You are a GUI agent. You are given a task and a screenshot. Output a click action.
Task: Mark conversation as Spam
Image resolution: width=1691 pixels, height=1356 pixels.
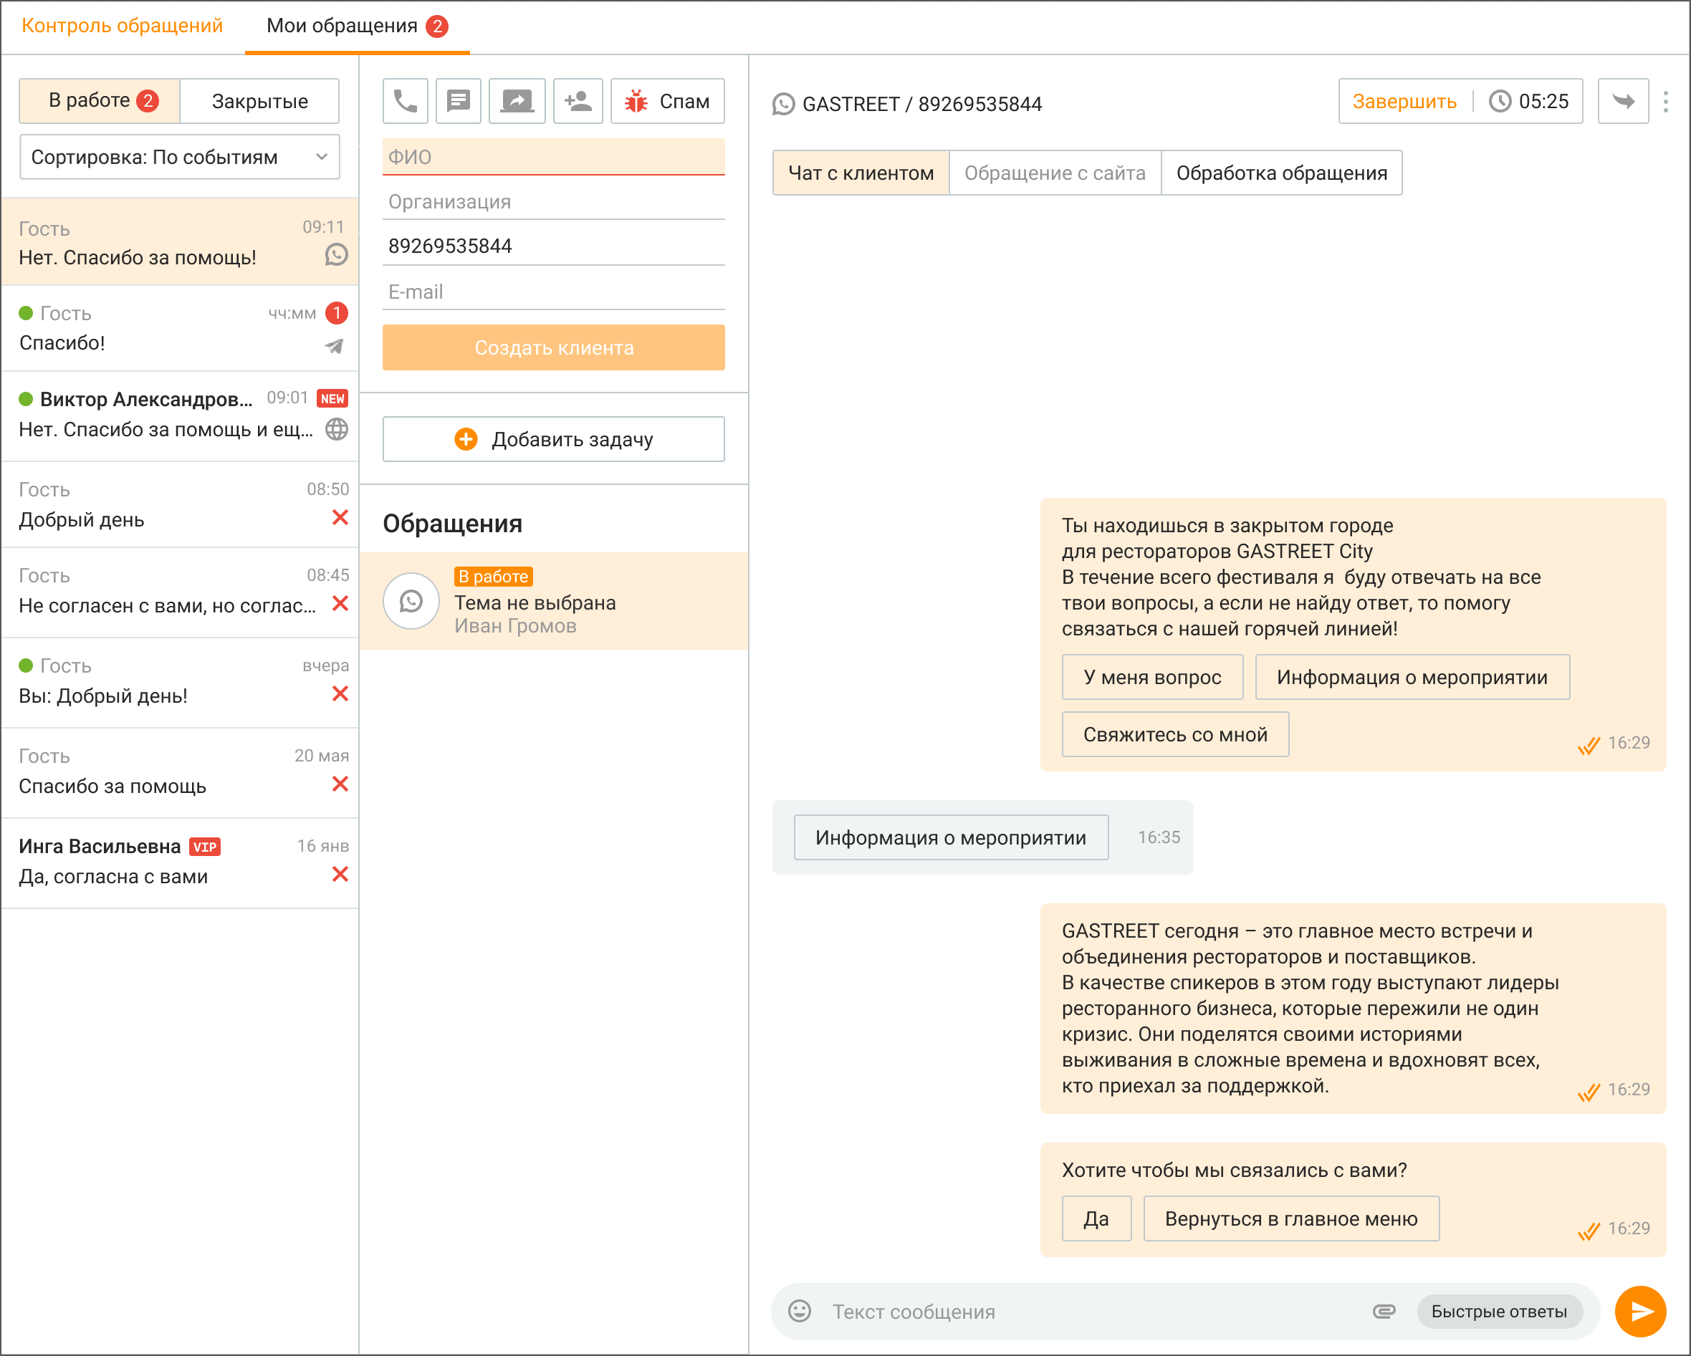(x=668, y=101)
